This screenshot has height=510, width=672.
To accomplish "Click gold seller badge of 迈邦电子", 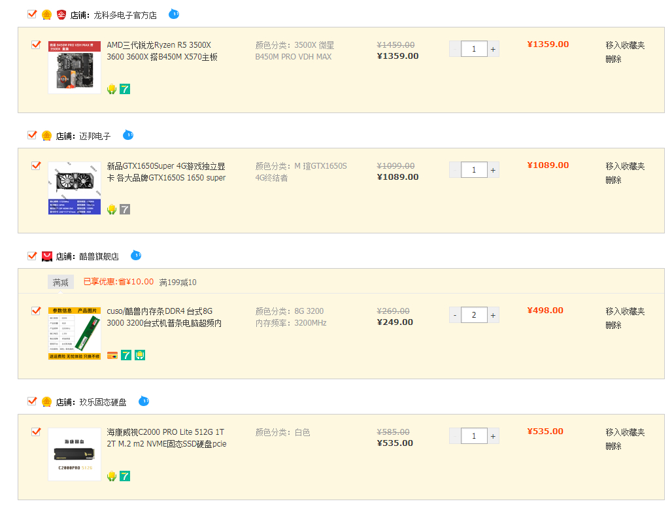I will click(46, 136).
